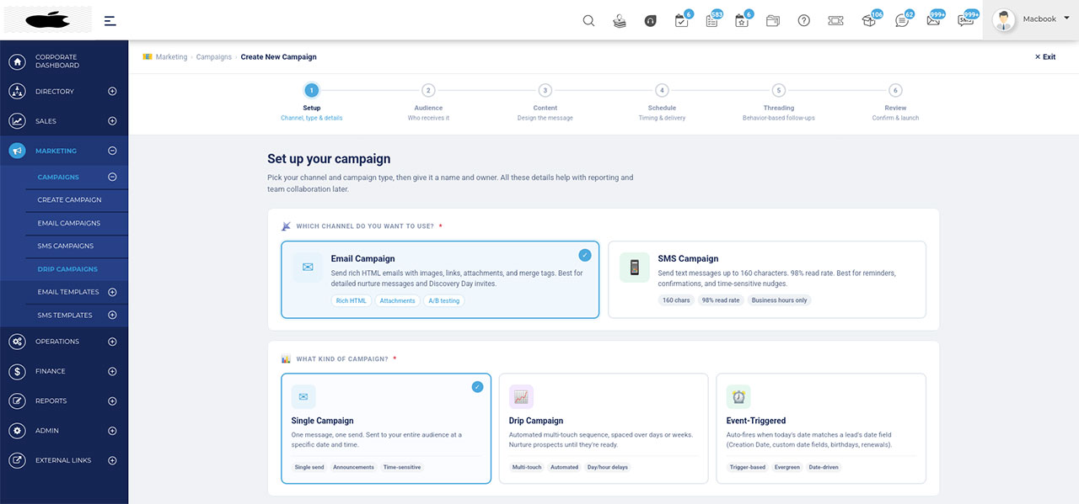Go to step 5 Threading
The height and width of the screenshot is (504, 1079).
779,90
